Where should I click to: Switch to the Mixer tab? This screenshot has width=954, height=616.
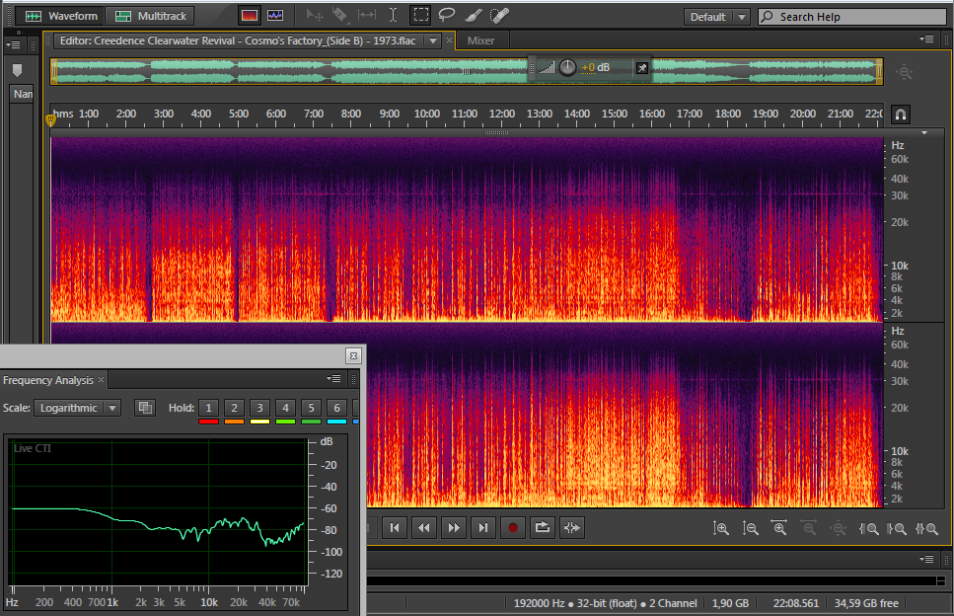480,40
